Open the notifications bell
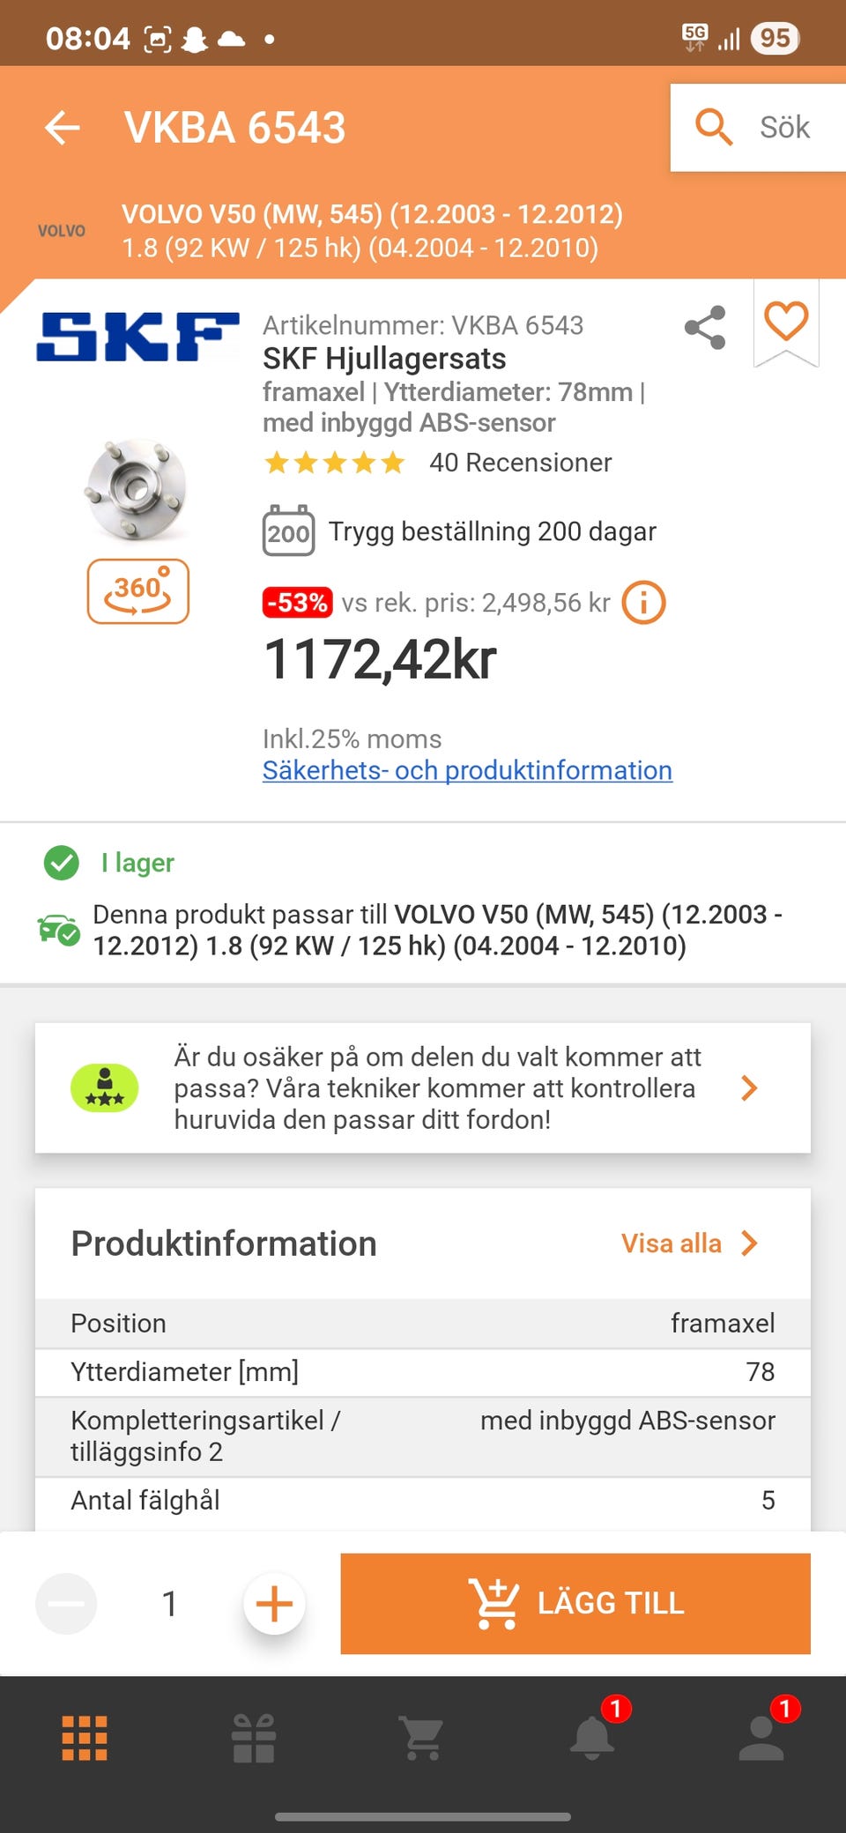The image size is (846, 1833). [592, 1738]
